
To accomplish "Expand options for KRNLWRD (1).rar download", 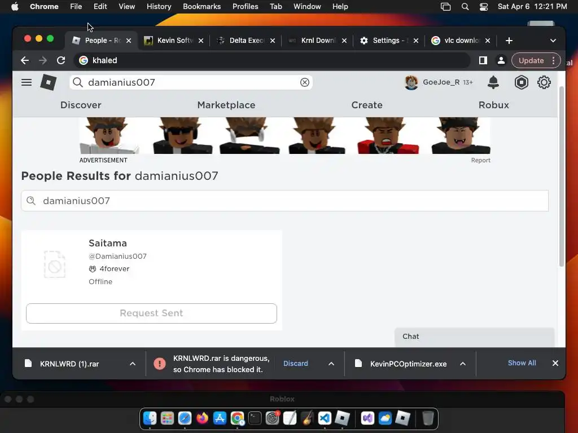I will pos(133,364).
